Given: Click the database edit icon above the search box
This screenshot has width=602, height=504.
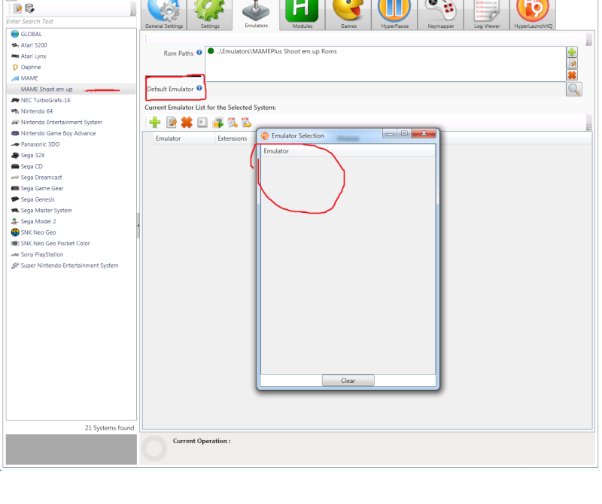Looking at the screenshot, I should coord(29,8).
